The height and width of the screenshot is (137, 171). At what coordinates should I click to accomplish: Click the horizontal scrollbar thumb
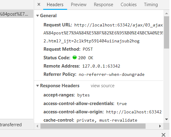93,126
